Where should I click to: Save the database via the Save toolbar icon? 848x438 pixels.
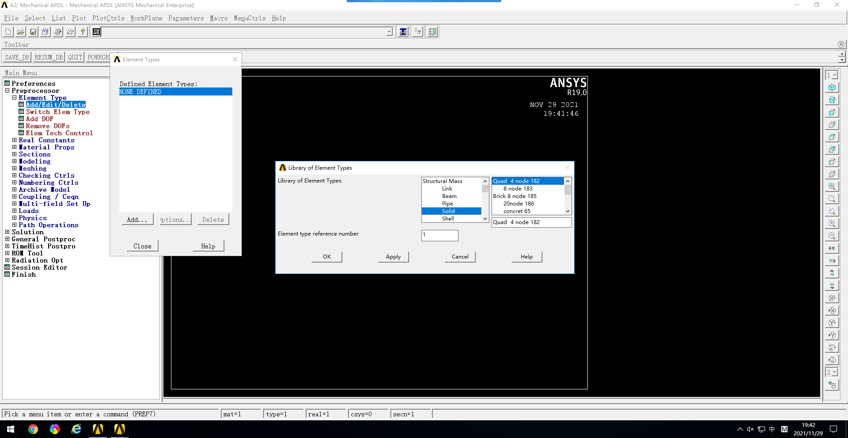pos(33,31)
